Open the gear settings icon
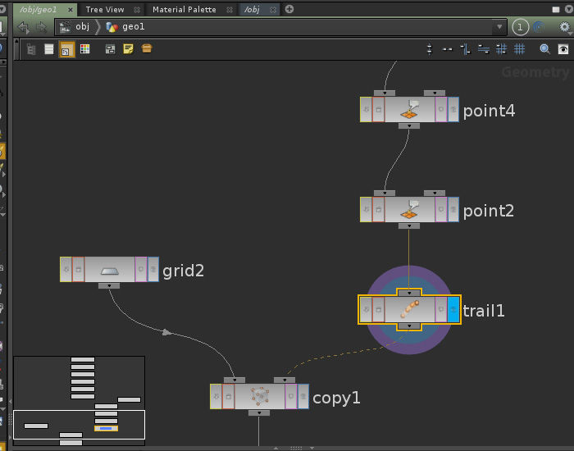This screenshot has width=574, height=451. [564, 27]
